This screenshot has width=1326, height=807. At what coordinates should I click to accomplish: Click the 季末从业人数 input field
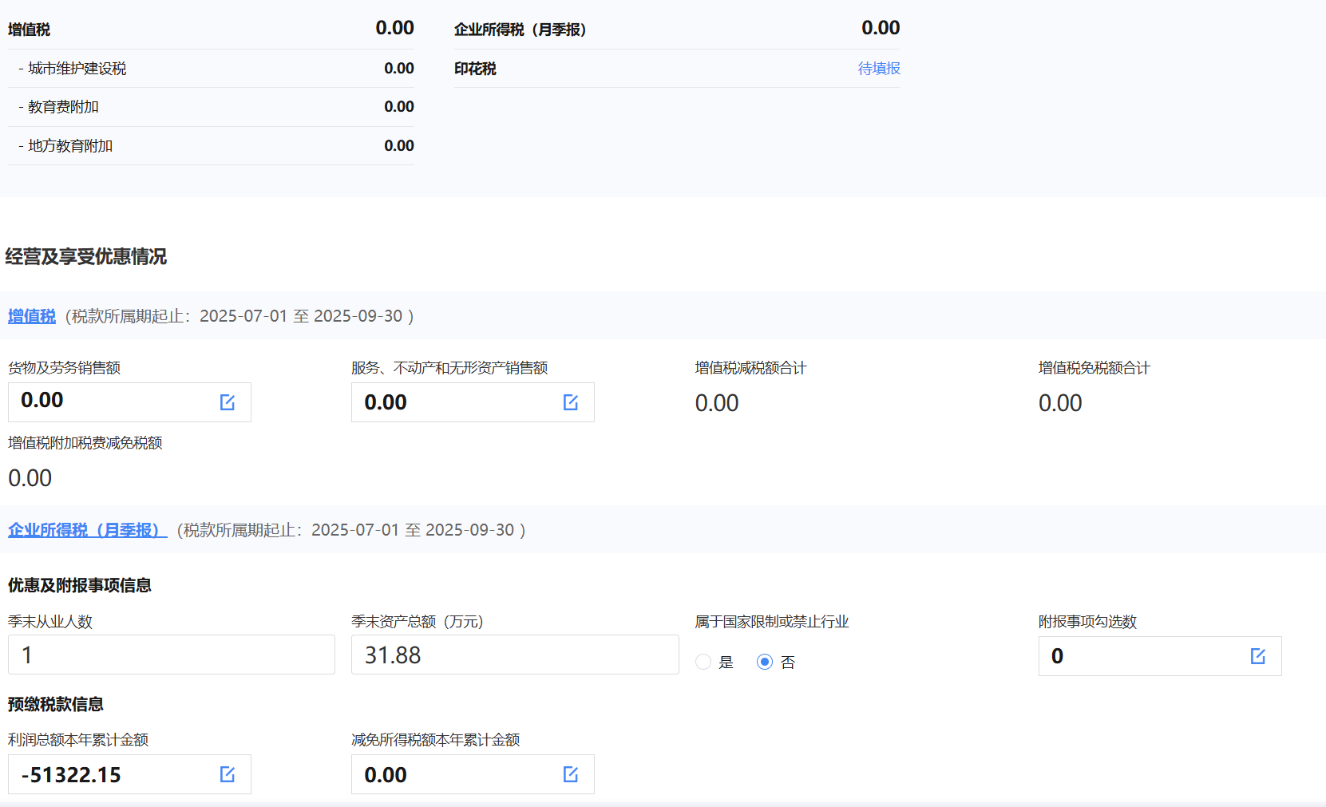(171, 655)
